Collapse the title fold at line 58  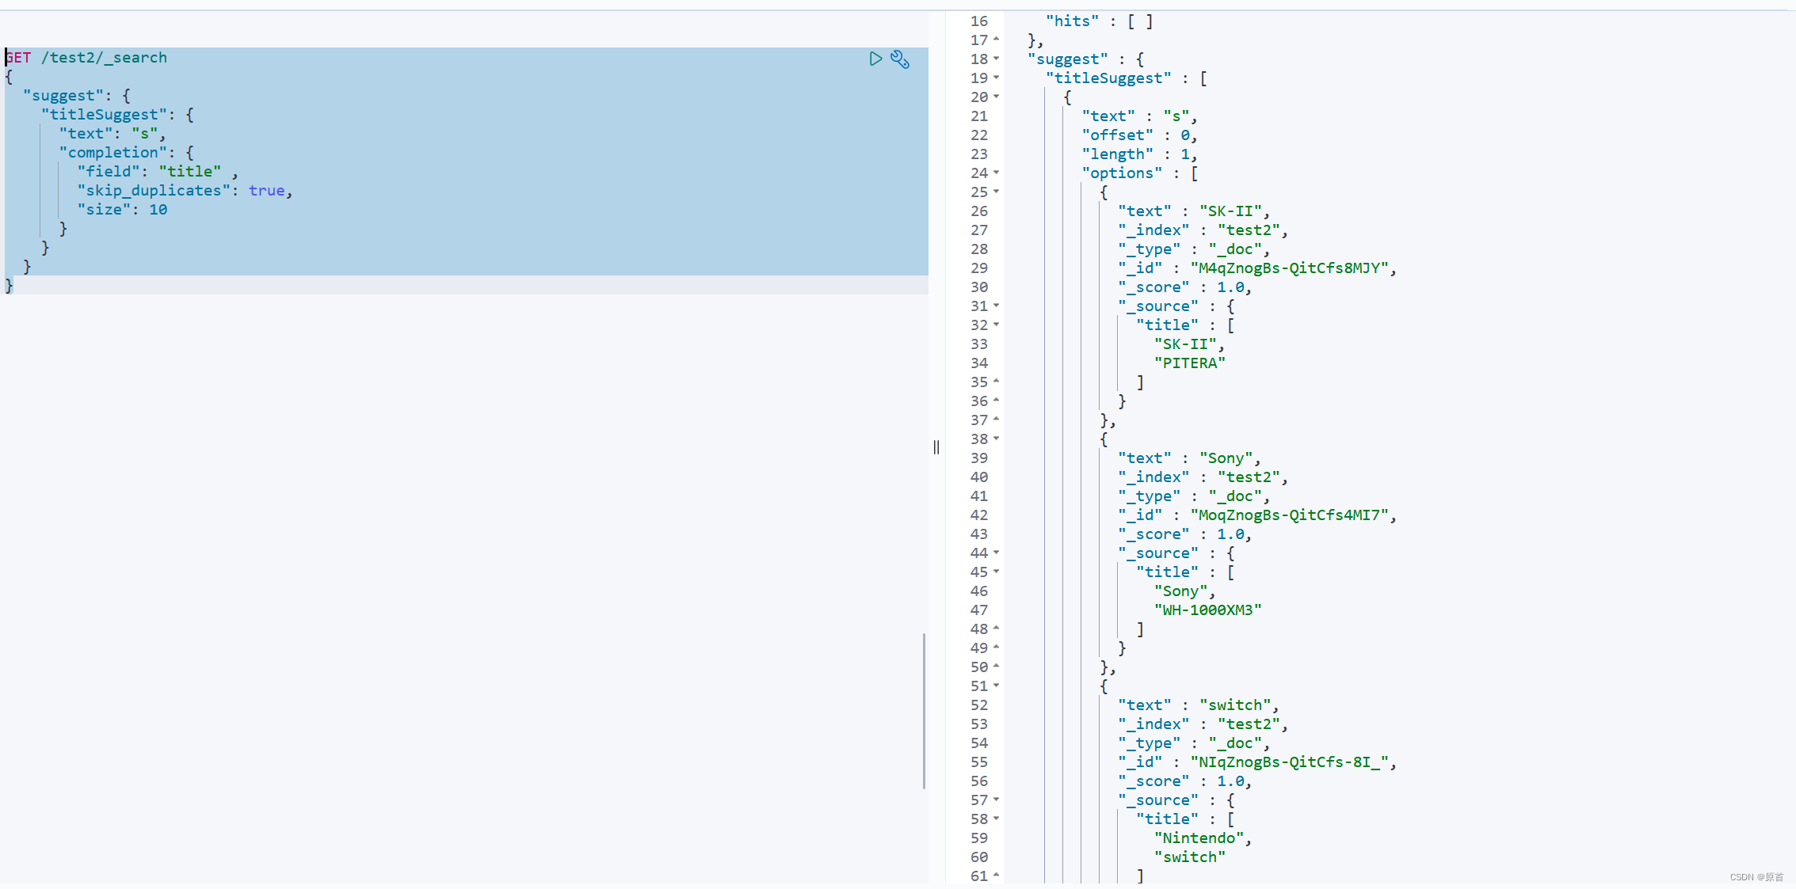pyautogui.click(x=997, y=819)
